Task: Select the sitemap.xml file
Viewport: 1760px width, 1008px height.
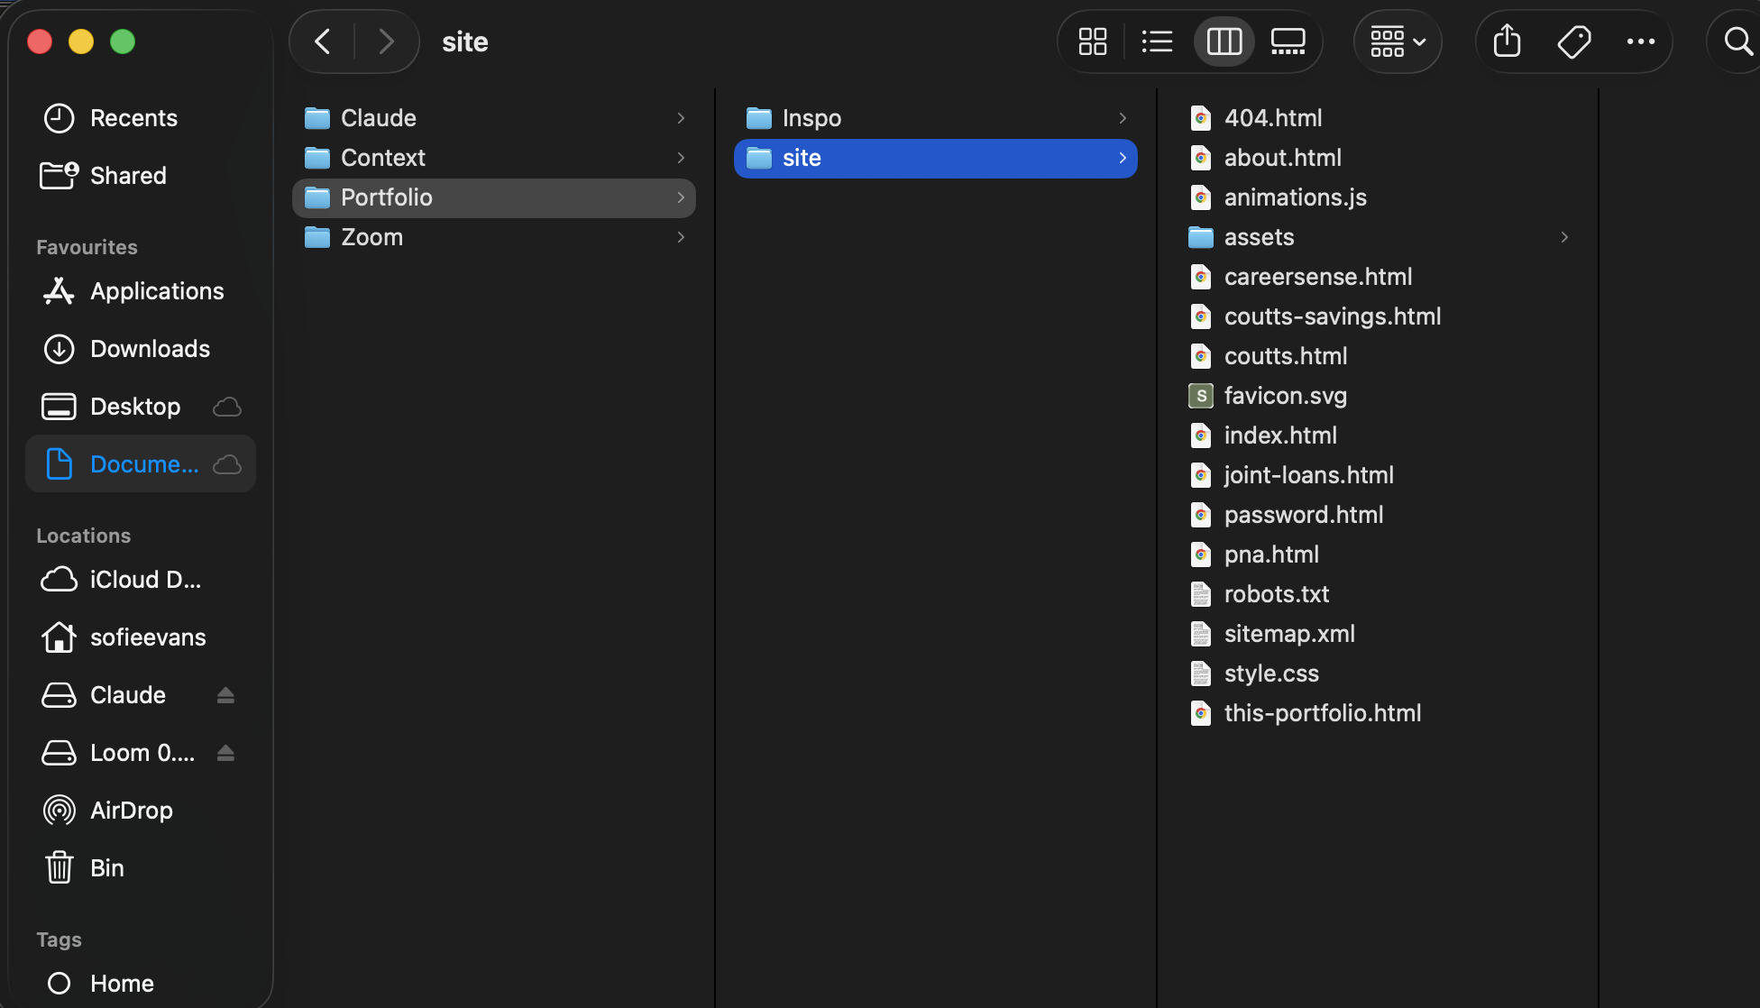Action: tap(1377, 634)
